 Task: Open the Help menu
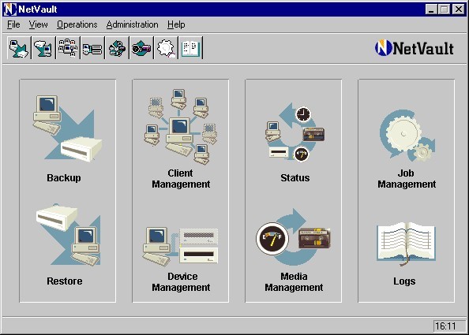(176, 24)
